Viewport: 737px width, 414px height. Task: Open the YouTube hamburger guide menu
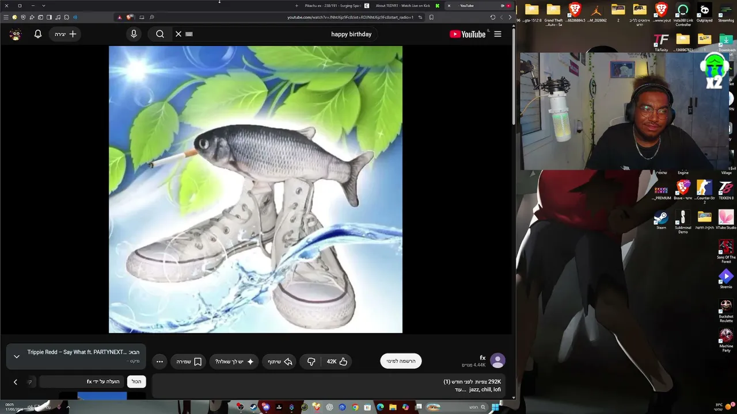point(498,34)
